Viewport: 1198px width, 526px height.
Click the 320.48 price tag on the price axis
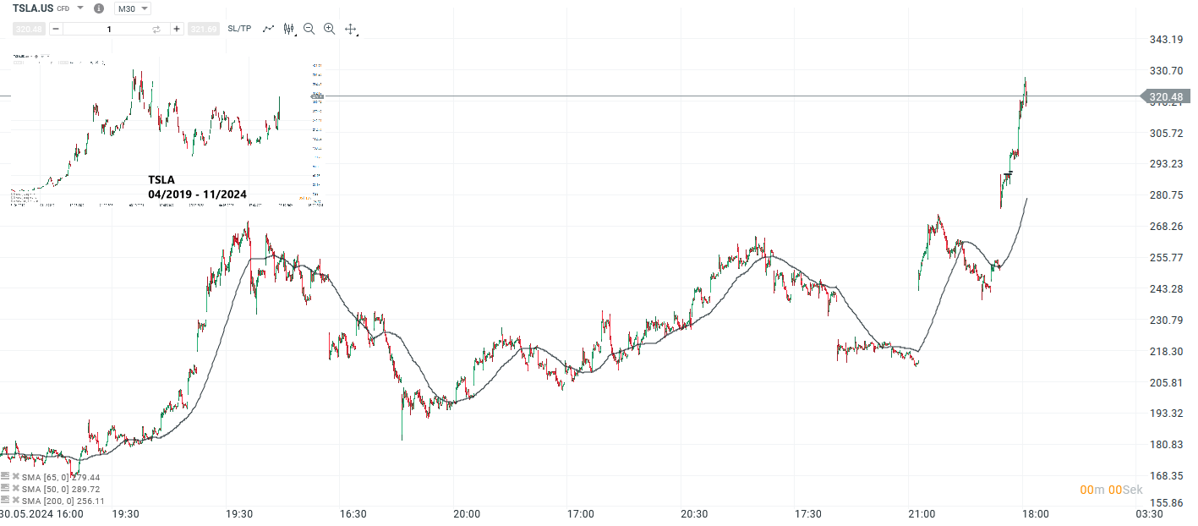(x=1167, y=96)
